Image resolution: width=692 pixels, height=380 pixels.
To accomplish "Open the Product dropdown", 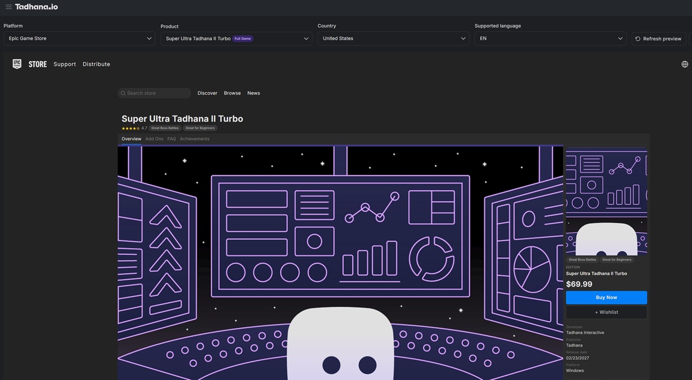I will [x=236, y=39].
